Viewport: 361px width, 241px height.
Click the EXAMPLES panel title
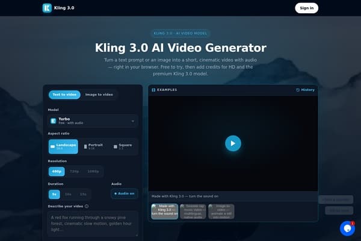click(x=167, y=90)
